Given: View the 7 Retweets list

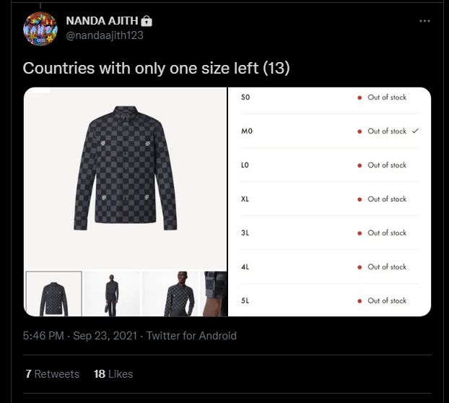Looking at the screenshot, I should click(52, 373).
